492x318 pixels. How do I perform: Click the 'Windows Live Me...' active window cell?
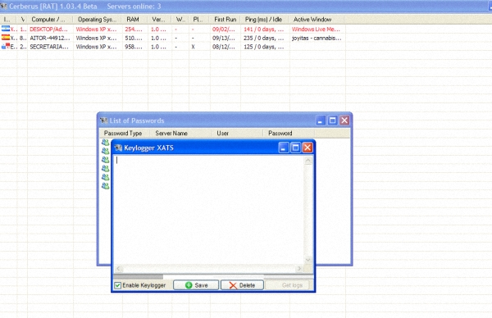coord(316,30)
